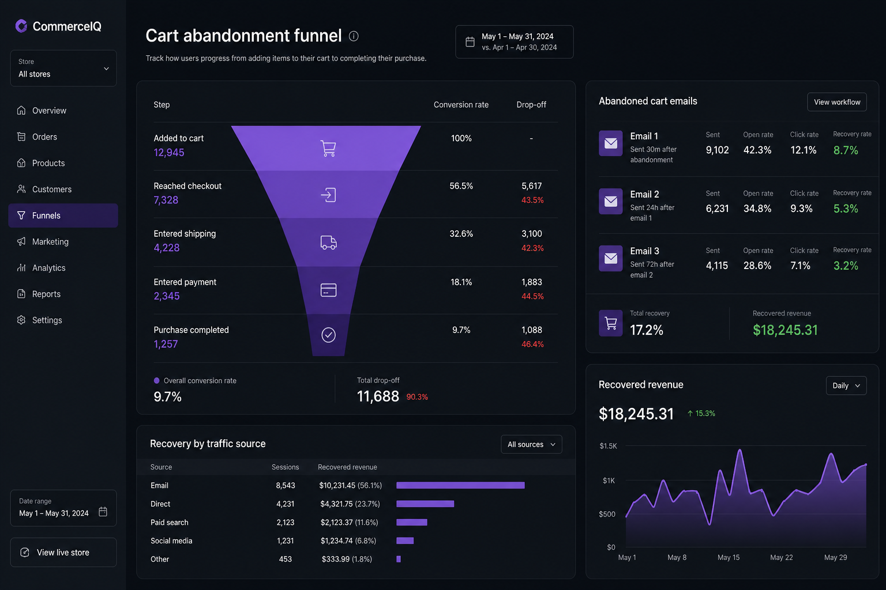Click the calendar icon in sidebar Date range
886x590 pixels.
103,512
